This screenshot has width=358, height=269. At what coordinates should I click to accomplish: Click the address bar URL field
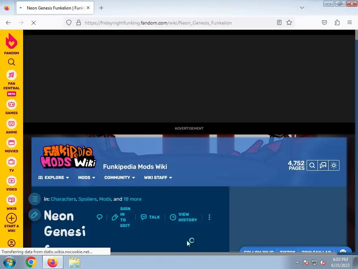click(178, 23)
